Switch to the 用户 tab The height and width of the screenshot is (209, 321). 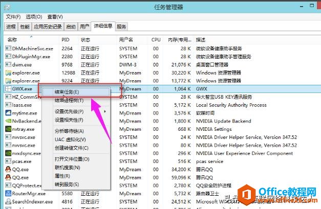tap(84, 27)
